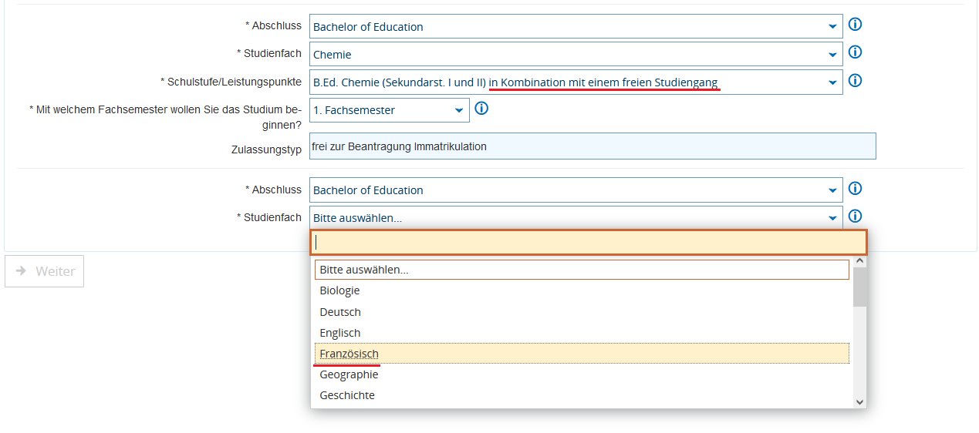Screen dimensions: 979x433
Task: Click info icon beside Studienfach Chemie
Action: click(x=855, y=52)
